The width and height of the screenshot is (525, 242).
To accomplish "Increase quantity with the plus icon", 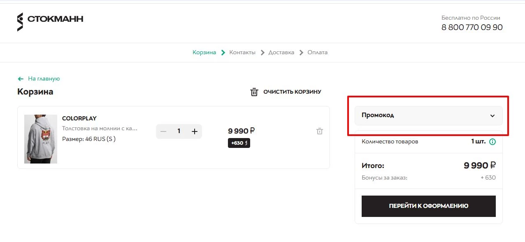I will pyautogui.click(x=194, y=131).
